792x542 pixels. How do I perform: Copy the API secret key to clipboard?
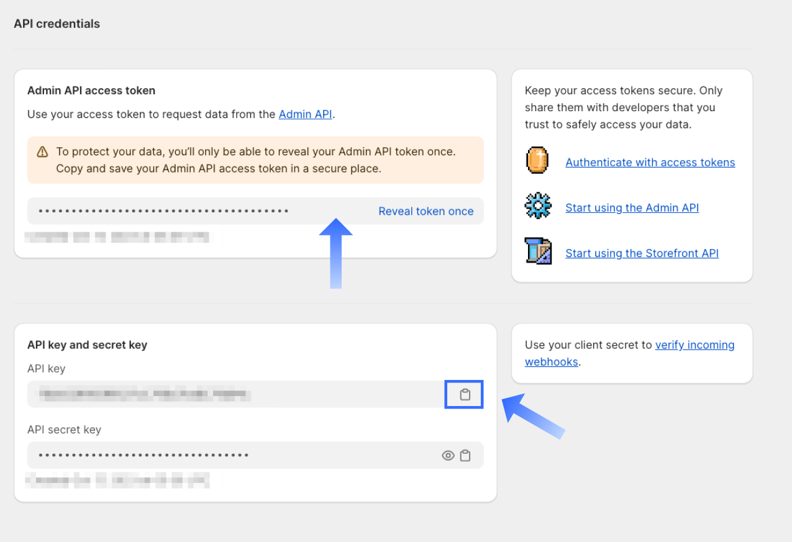click(465, 456)
